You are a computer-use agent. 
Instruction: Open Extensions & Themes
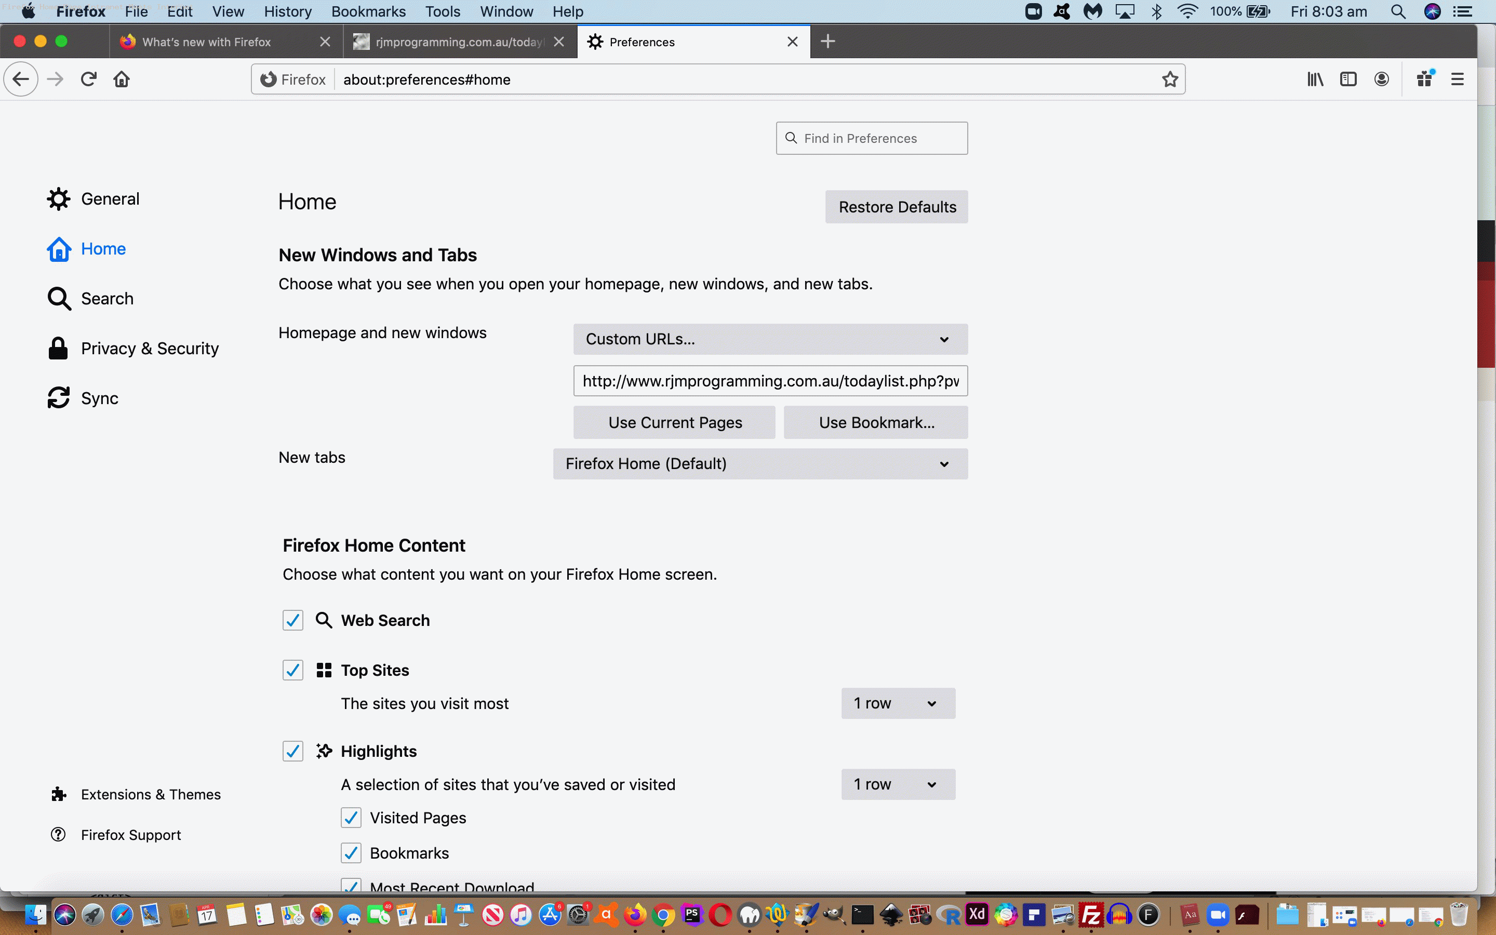[136, 795]
